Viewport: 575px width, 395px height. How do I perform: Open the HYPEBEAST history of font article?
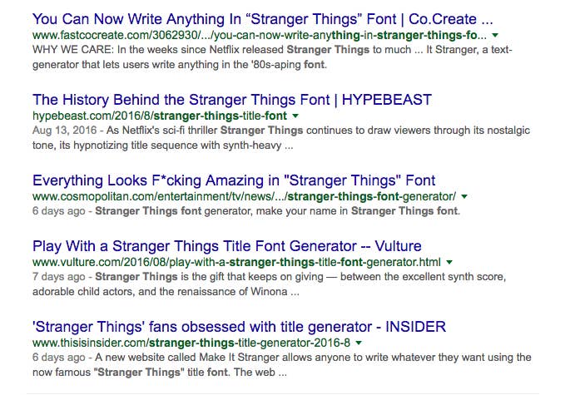pyautogui.click(x=232, y=100)
